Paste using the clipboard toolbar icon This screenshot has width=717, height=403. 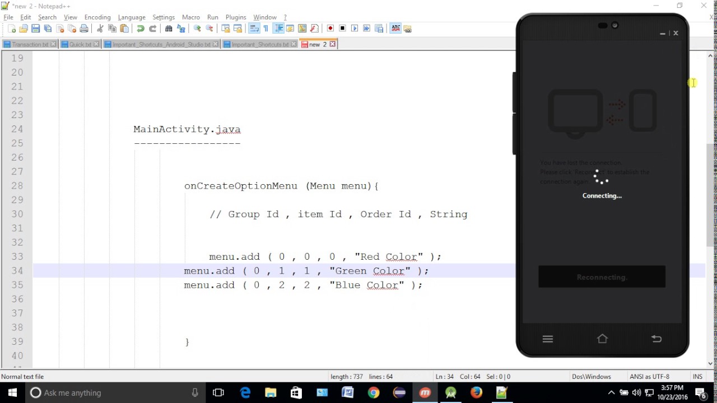point(124,29)
